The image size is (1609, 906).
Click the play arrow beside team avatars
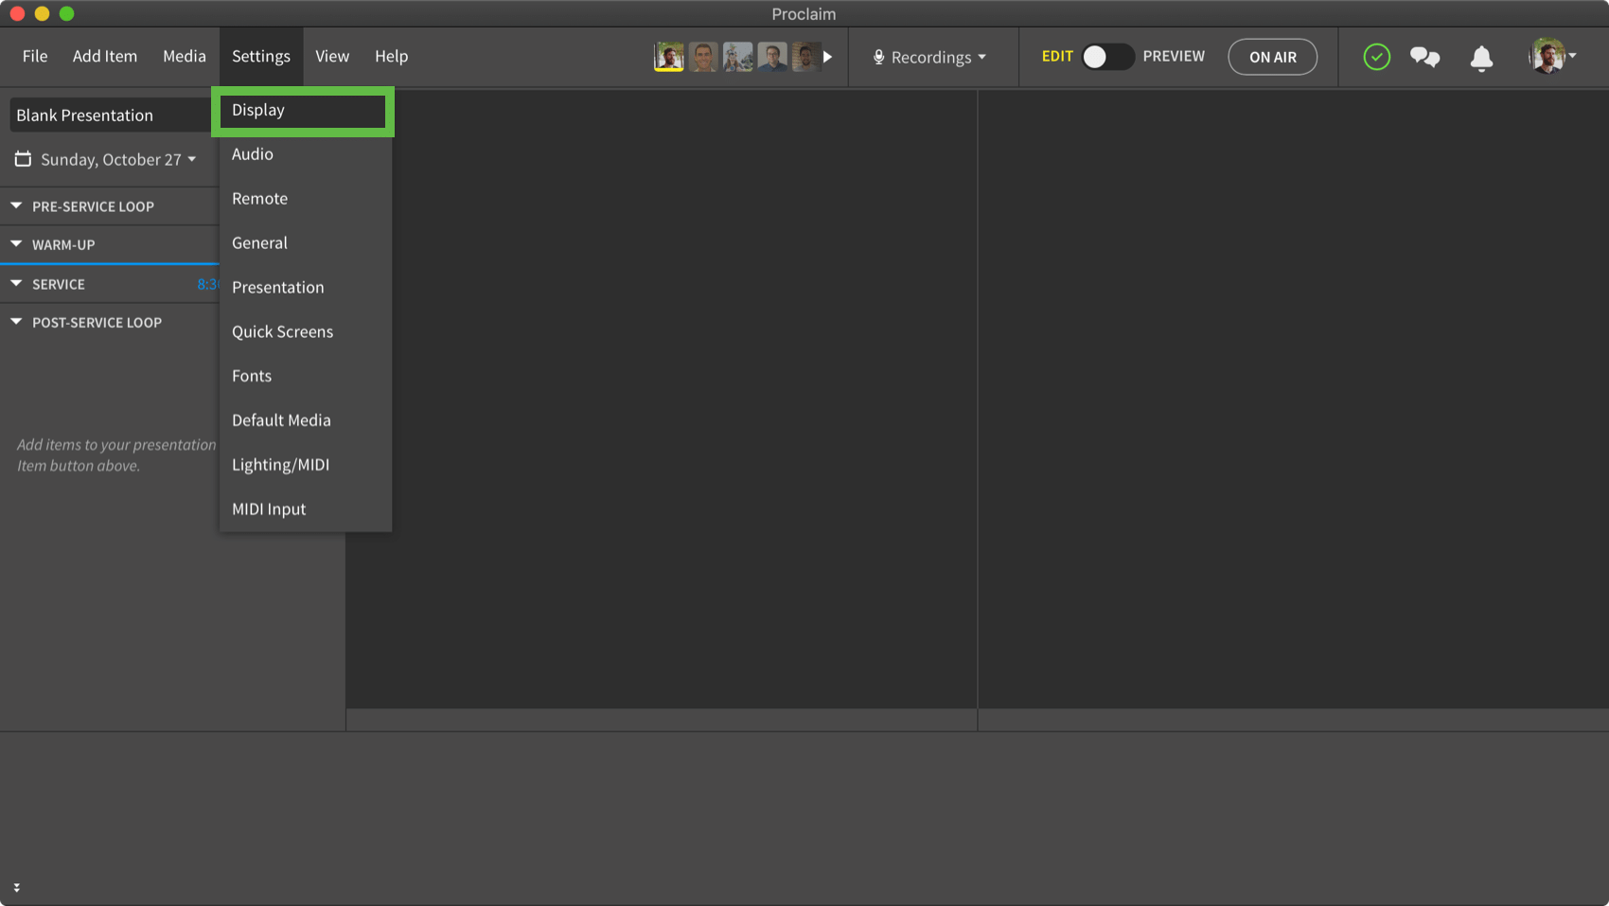pyautogui.click(x=827, y=57)
